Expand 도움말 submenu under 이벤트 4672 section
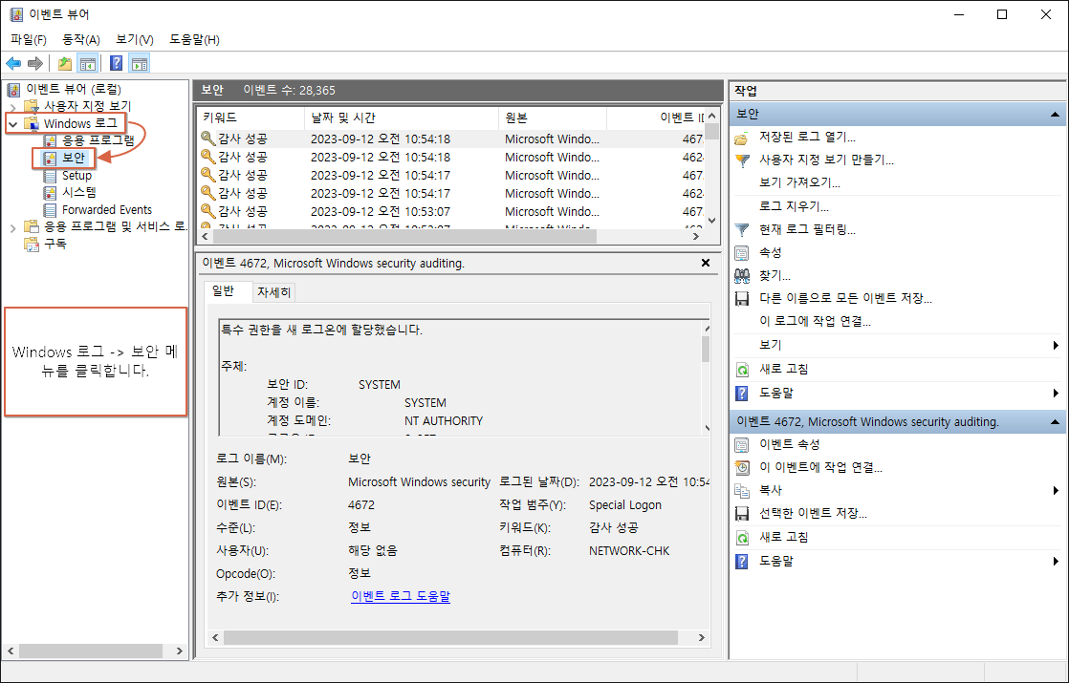The height and width of the screenshot is (683, 1069). 1056,561
